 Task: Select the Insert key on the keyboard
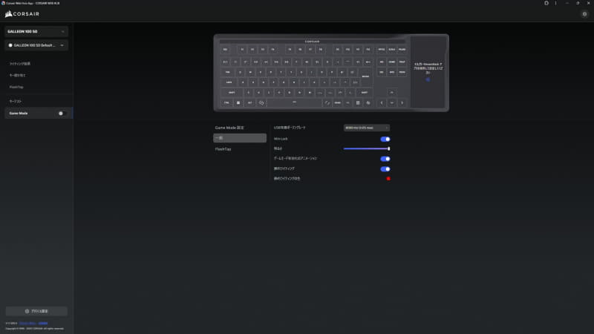pos(382,62)
